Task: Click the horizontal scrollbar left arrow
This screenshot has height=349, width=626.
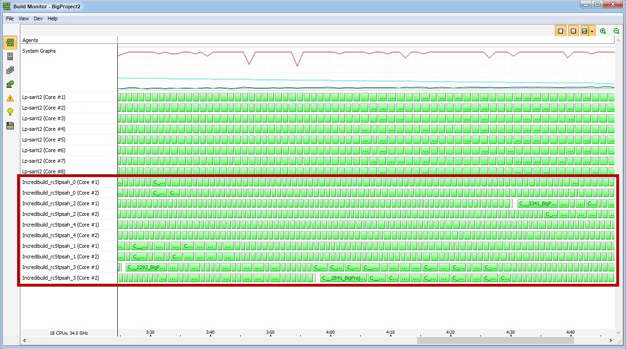Action: (24, 341)
